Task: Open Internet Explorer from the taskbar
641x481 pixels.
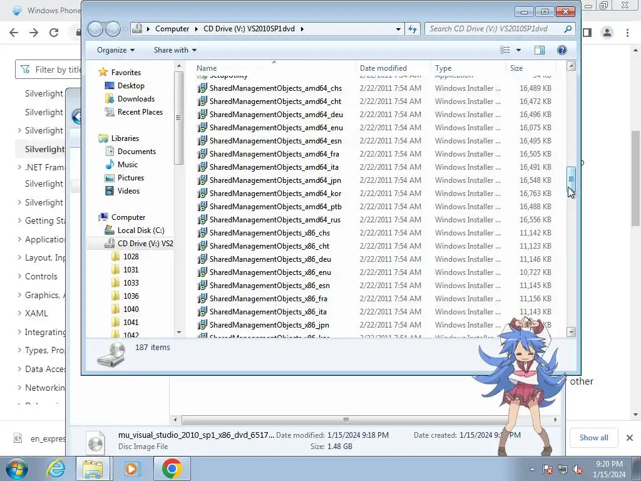Action: pos(56,468)
